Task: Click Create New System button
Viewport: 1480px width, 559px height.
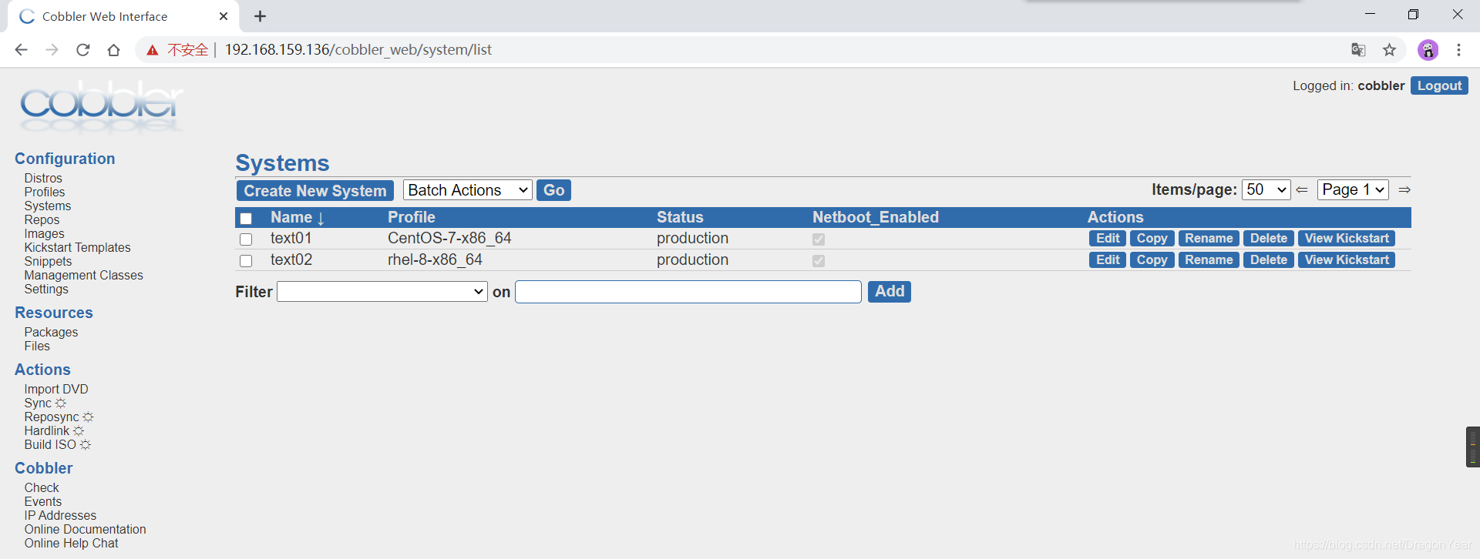Action: (315, 191)
